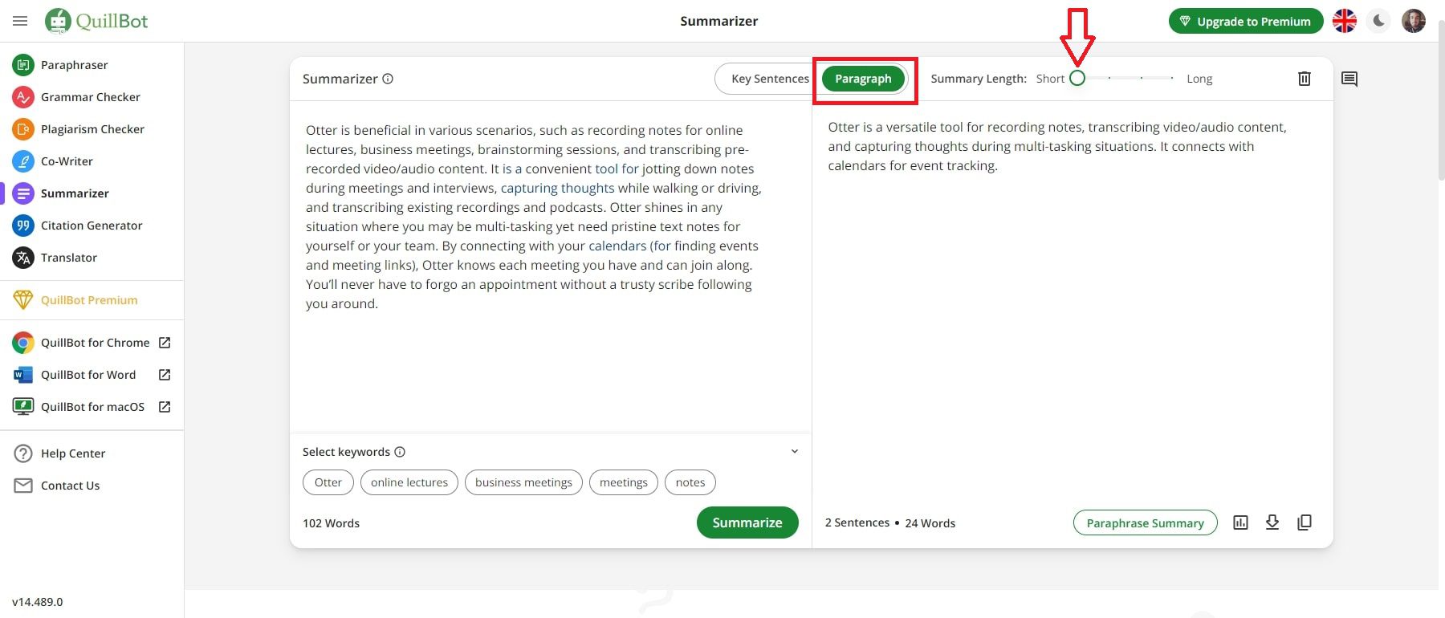Collapse the Select keywords section
The image size is (1445, 618).
[794, 452]
